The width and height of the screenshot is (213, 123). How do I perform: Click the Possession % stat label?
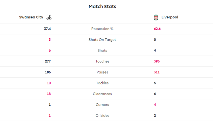pyautogui.click(x=102, y=29)
